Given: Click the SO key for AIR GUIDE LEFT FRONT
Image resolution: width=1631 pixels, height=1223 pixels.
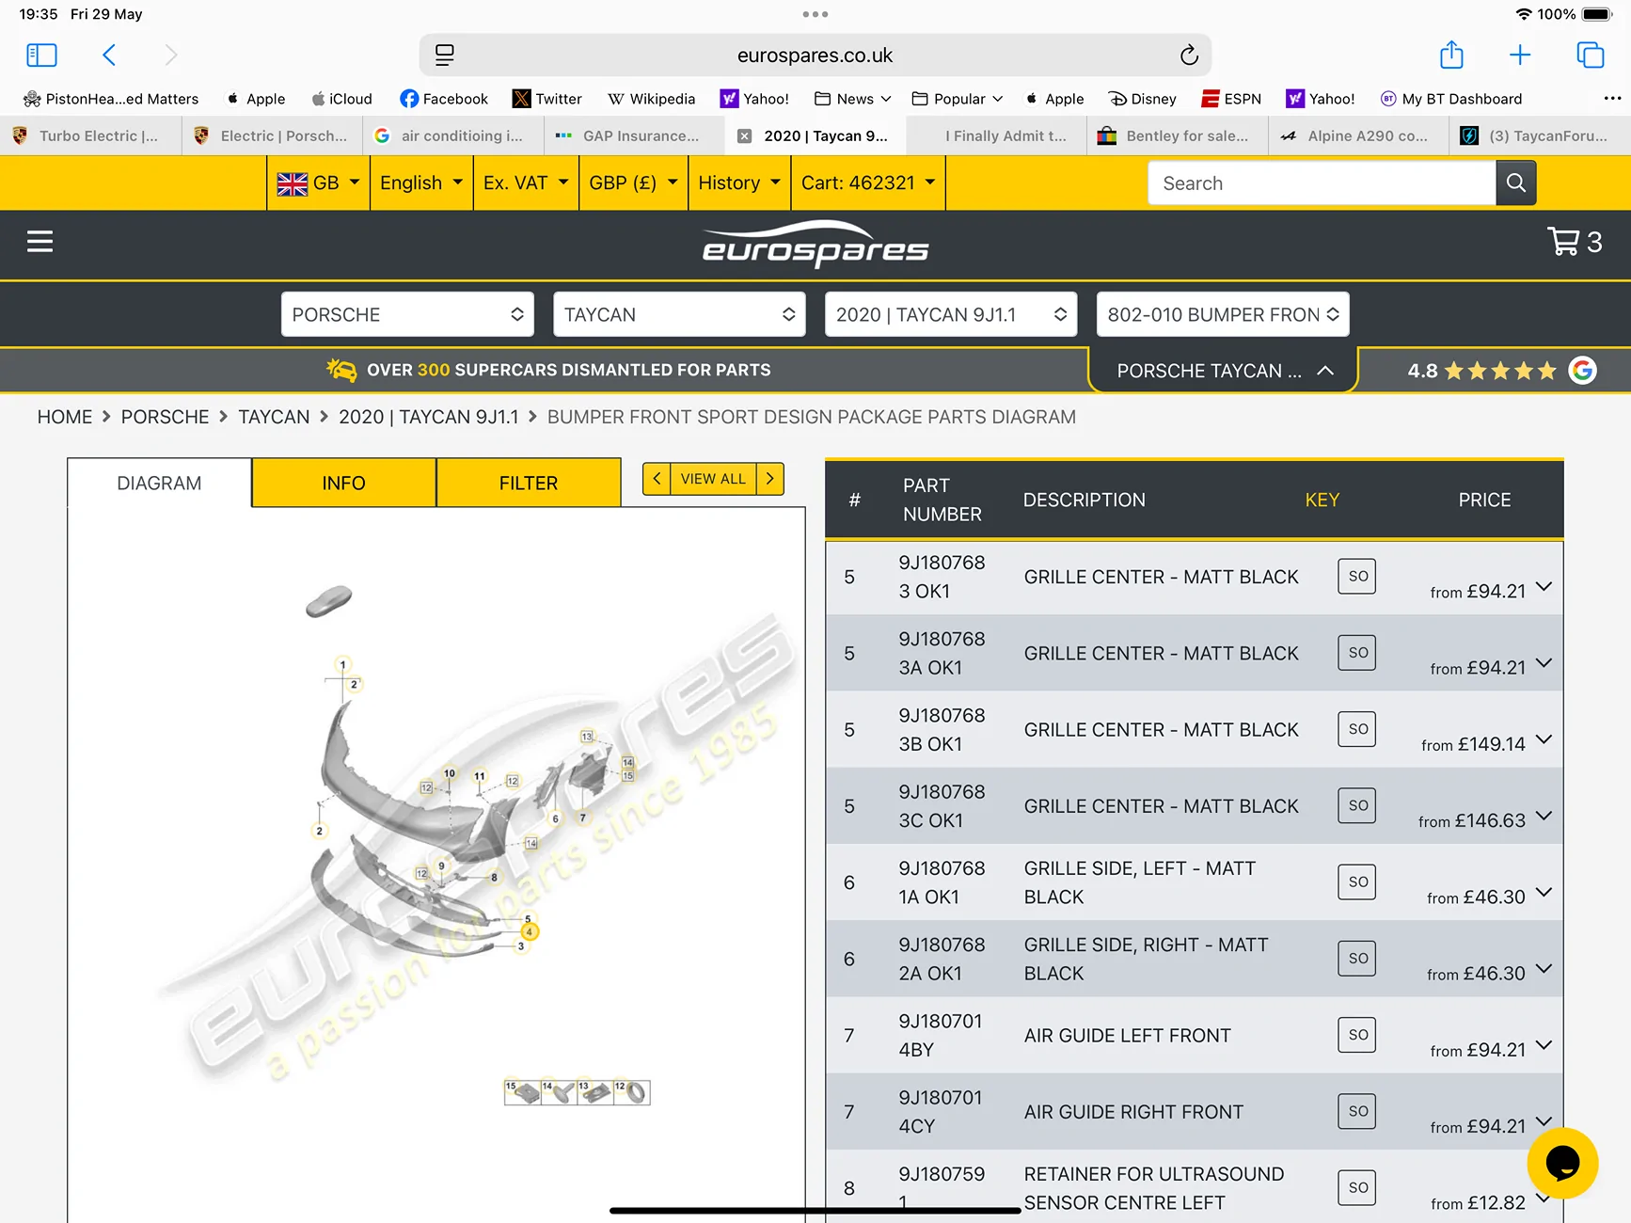Looking at the screenshot, I should click(x=1357, y=1035).
